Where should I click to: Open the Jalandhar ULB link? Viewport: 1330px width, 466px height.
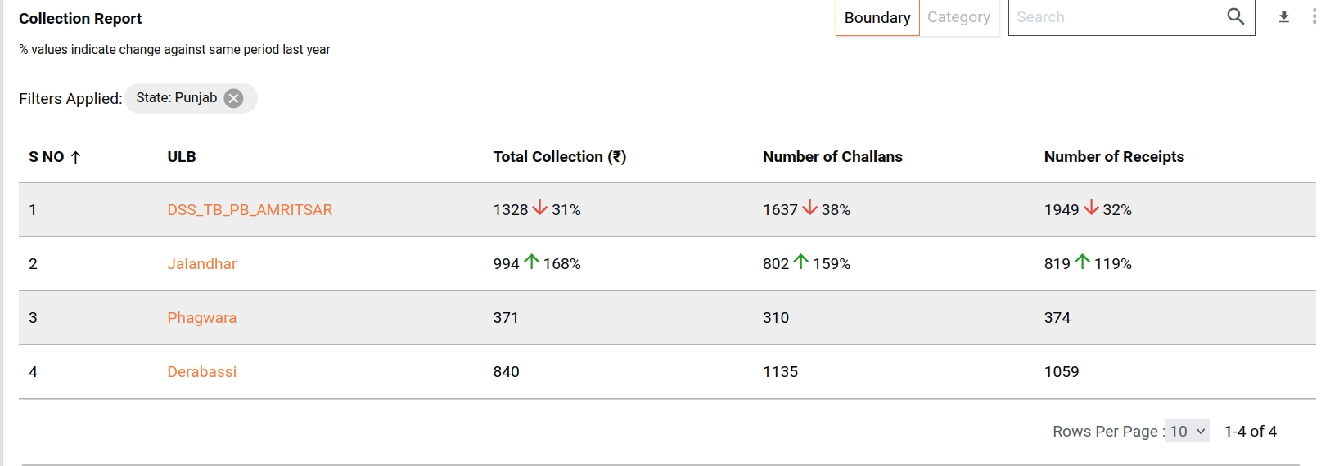pos(201,264)
